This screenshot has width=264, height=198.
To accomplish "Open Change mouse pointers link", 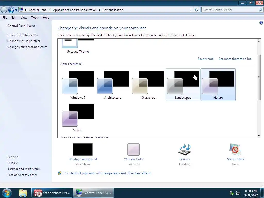I will pos(24,41).
